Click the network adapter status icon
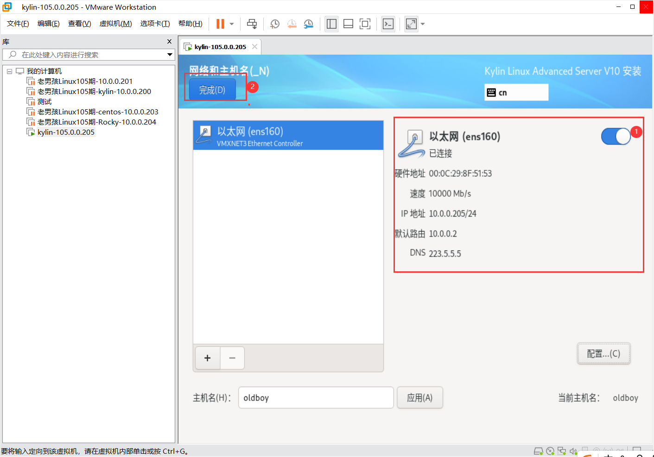 [x=562, y=451]
